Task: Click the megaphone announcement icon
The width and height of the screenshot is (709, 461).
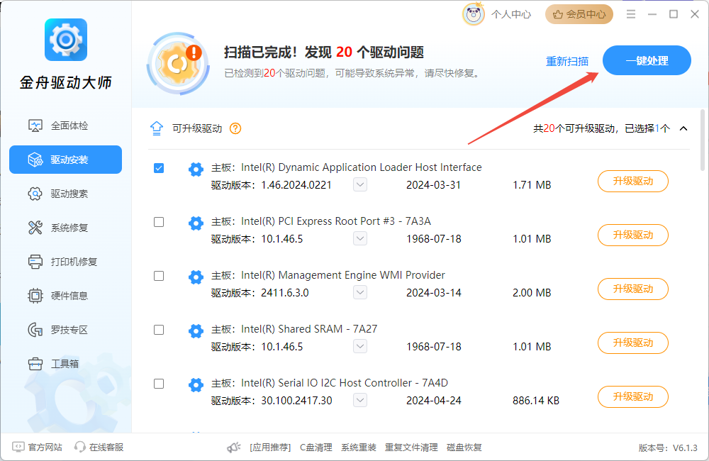Action: (234, 448)
